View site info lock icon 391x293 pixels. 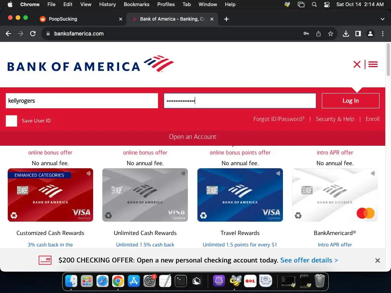[x=48, y=34]
